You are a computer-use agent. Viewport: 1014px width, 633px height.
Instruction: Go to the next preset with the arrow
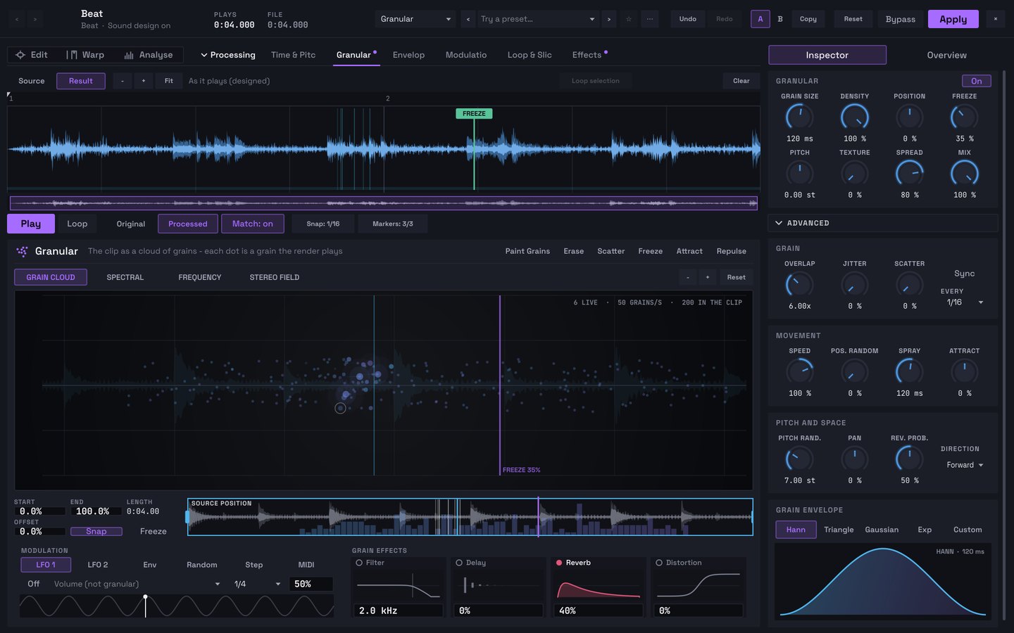pos(609,19)
